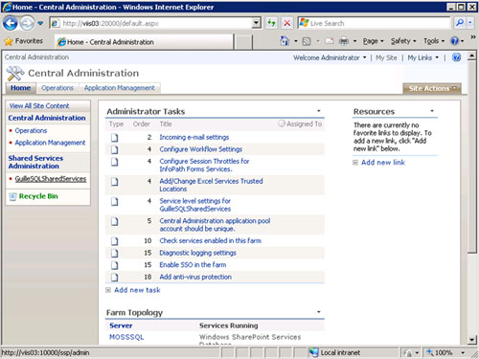This screenshot has height=359, width=479.
Task: Open the zoom level 100% dropdown
Action: 463,352
